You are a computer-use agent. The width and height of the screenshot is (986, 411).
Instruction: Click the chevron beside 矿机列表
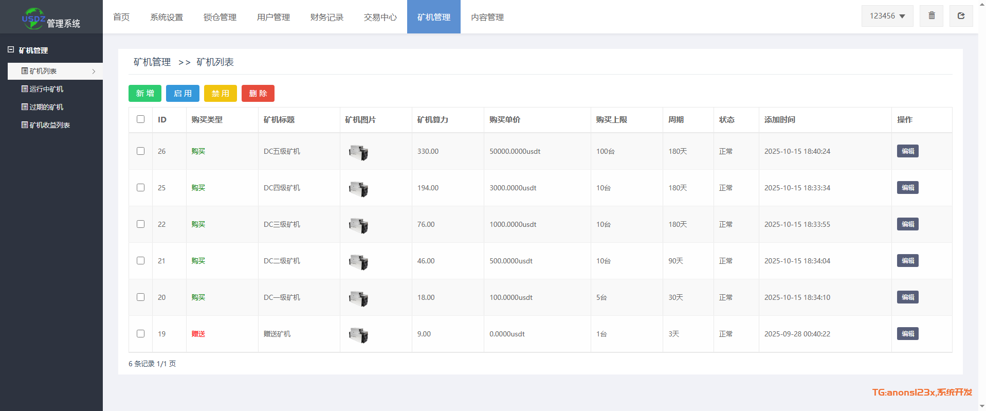tap(94, 72)
